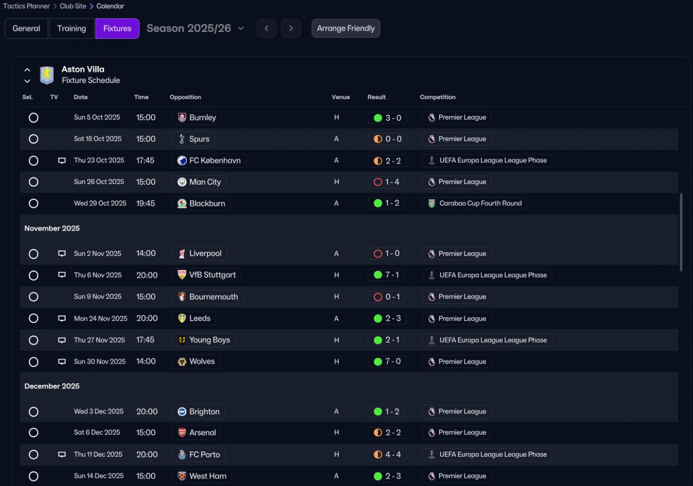Open the Club Site breadcrumb
The image size is (693, 486).
pos(73,6)
